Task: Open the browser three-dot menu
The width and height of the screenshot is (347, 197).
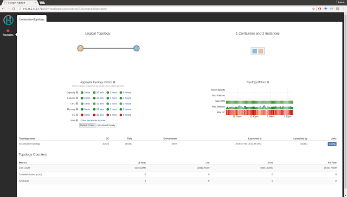Action: click(x=344, y=9)
